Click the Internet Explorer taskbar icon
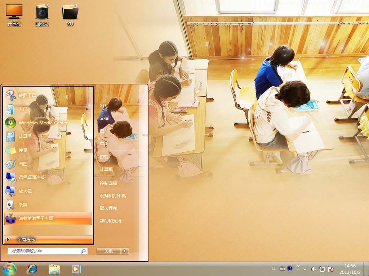This screenshot has height=276, width=369. (32, 269)
